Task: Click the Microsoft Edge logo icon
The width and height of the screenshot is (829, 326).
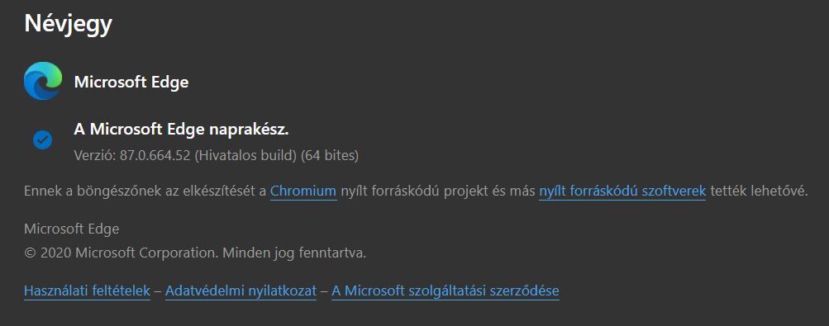Action: (43, 81)
